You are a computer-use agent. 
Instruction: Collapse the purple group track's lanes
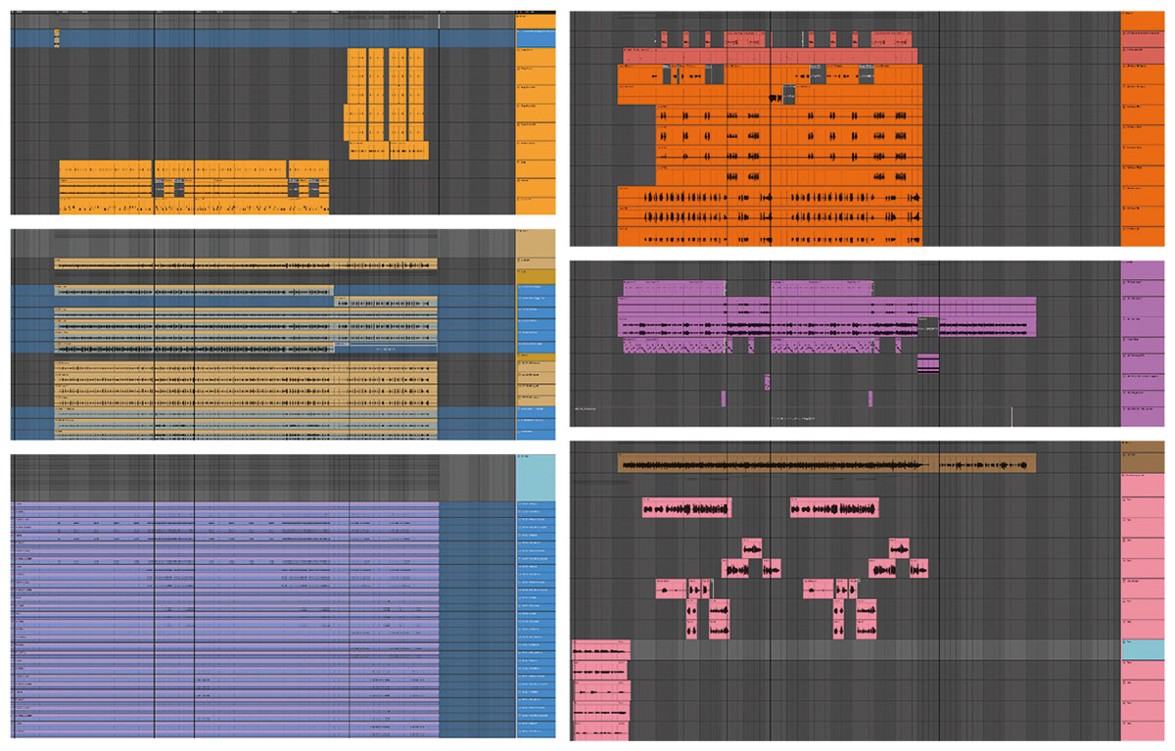[x=1124, y=261]
